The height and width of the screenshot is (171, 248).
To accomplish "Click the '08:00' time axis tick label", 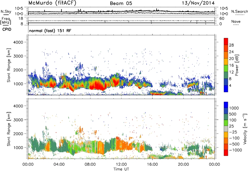I will coord(90,164).
